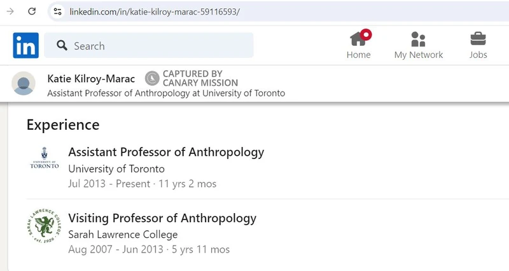This screenshot has height=271, width=509.
Task: Focus the LinkedIn Search field
Action: coord(159,46)
